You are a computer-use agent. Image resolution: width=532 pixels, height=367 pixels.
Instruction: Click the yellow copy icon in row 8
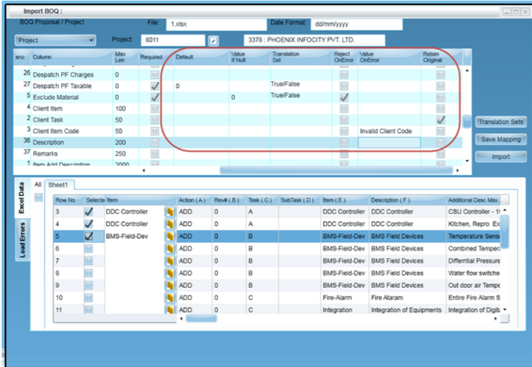170,273
